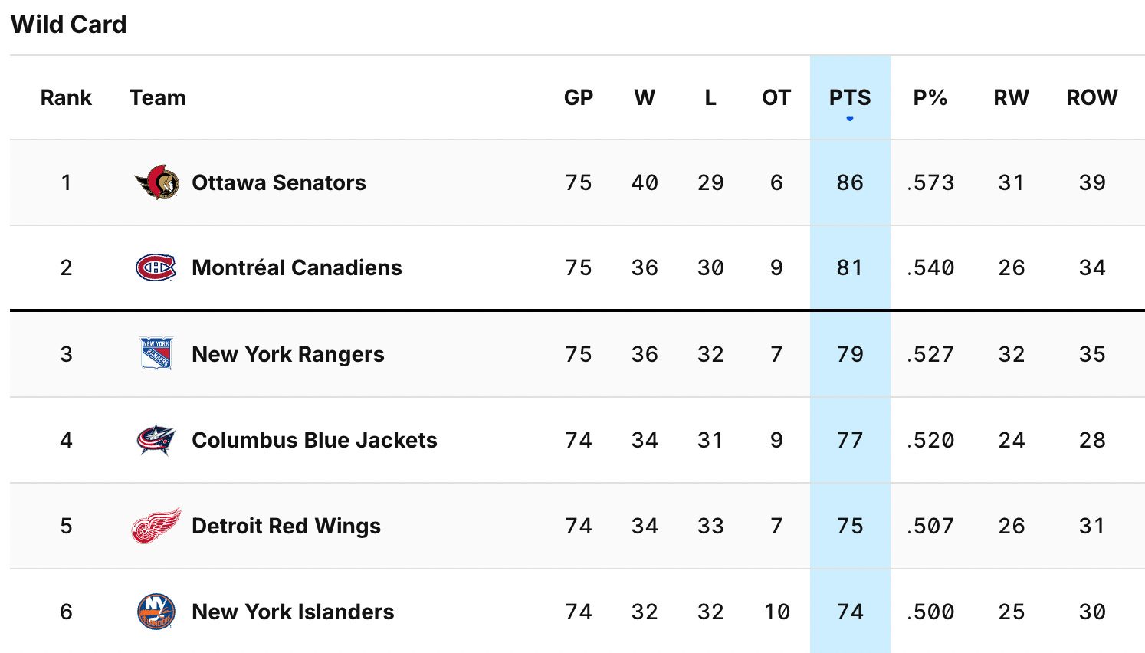The height and width of the screenshot is (653, 1145).
Task: Open the New York Rangers team link
Action: point(288,354)
